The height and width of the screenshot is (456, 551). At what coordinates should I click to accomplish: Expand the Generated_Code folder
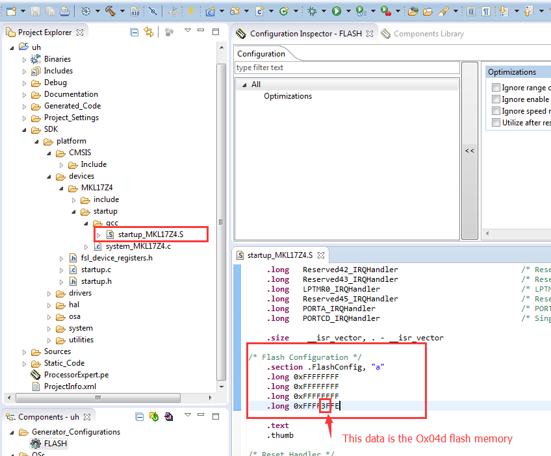pyautogui.click(x=24, y=107)
